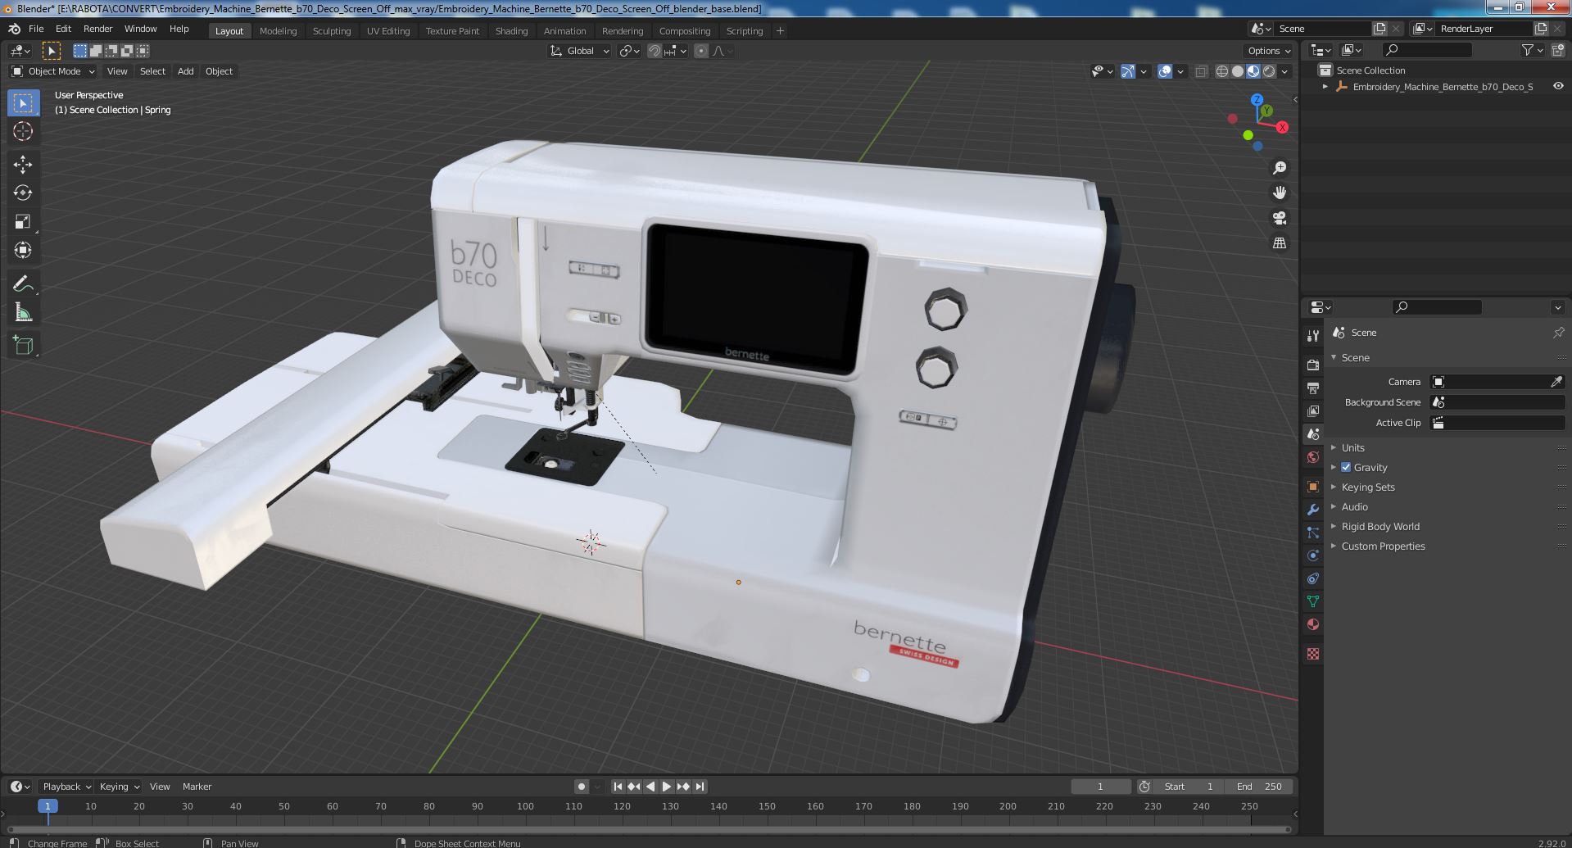Switch to solid viewport shading
The height and width of the screenshot is (848, 1572).
click(1238, 71)
